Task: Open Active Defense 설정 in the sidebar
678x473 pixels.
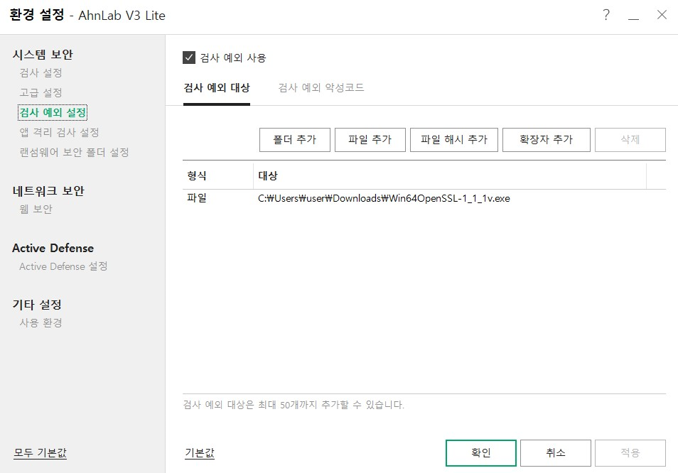Action: click(x=63, y=266)
